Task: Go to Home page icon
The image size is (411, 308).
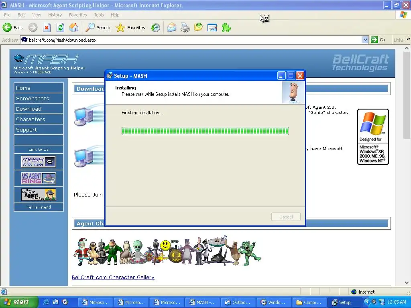Action: (74, 28)
